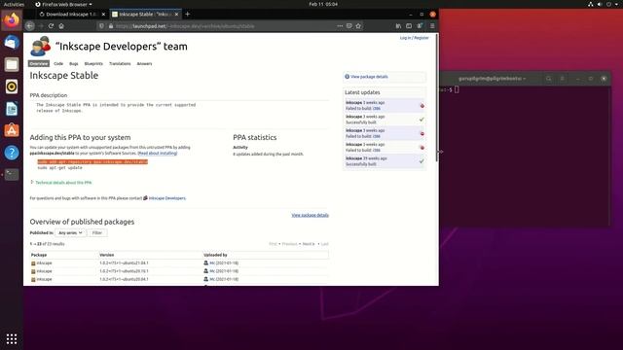The height and width of the screenshot is (350, 623).
Task: Open the Firefox Web Browser app menu
Action: tap(63, 4)
